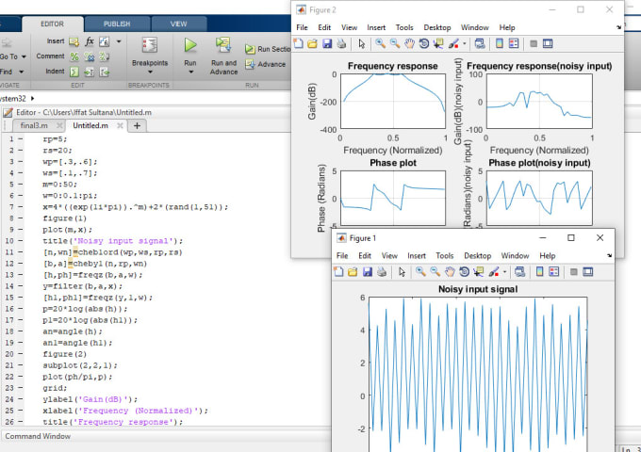Screen dimensions: 641x452
Task: Insert Colorbar in Figure 1
Action: click(539, 271)
